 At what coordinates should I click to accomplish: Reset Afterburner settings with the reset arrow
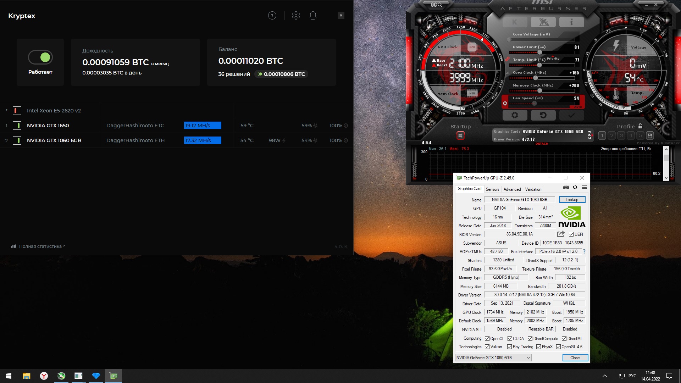[x=543, y=115]
